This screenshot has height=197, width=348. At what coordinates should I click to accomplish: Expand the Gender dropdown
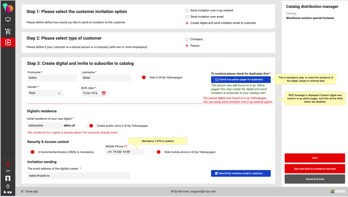(45, 93)
